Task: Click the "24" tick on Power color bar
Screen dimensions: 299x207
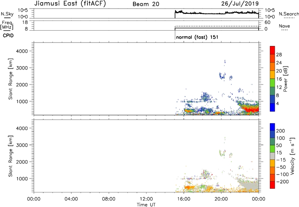Action: coord(279,63)
